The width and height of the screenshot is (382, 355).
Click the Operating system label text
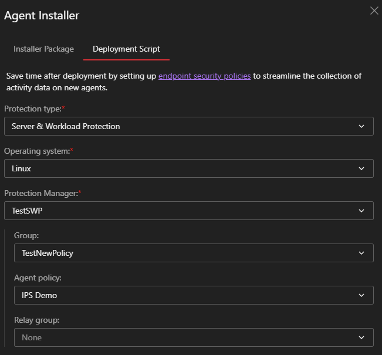36,151
